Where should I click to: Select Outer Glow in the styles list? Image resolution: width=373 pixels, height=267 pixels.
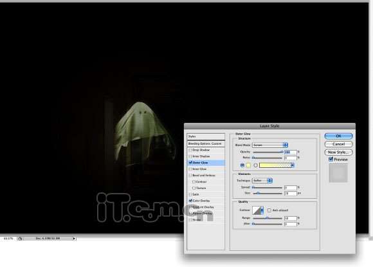click(x=206, y=163)
